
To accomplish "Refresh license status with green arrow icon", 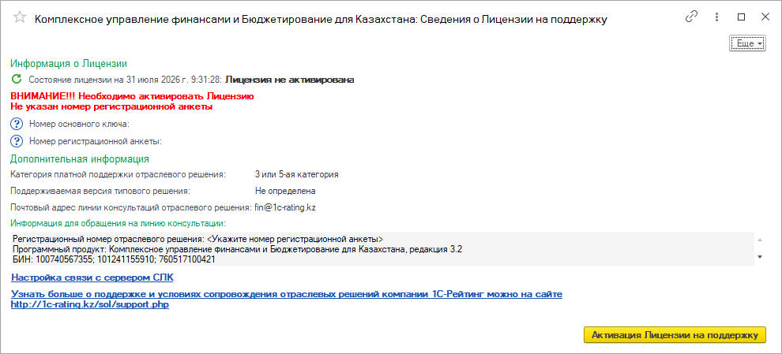I will tap(17, 79).
